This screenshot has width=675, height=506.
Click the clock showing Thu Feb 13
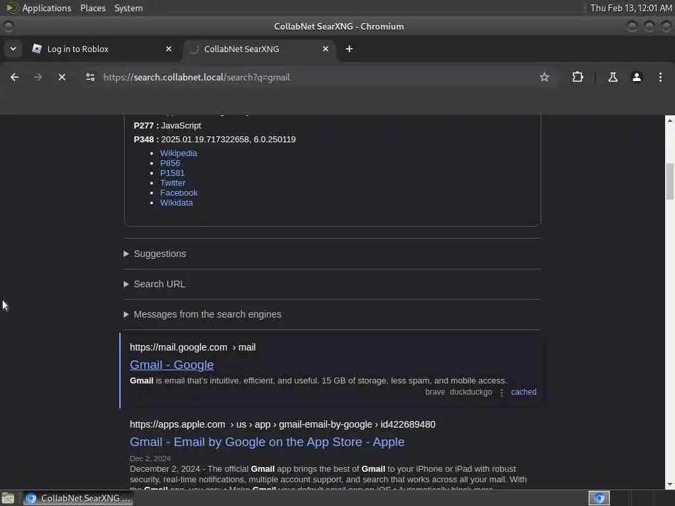[x=631, y=8]
